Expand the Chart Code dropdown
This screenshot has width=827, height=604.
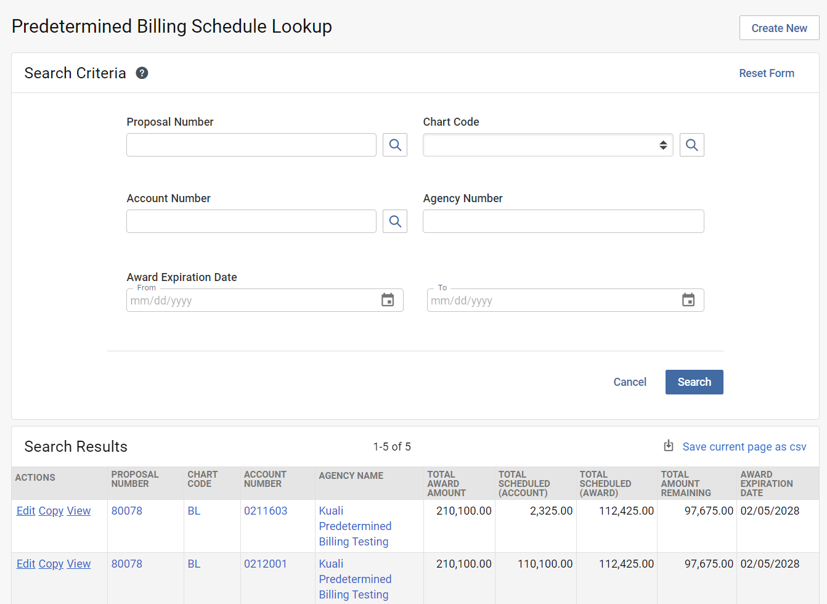click(x=548, y=145)
